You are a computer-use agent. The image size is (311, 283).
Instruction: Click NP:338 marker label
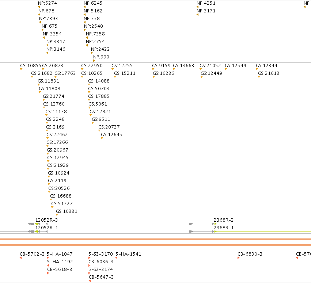(92, 19)
